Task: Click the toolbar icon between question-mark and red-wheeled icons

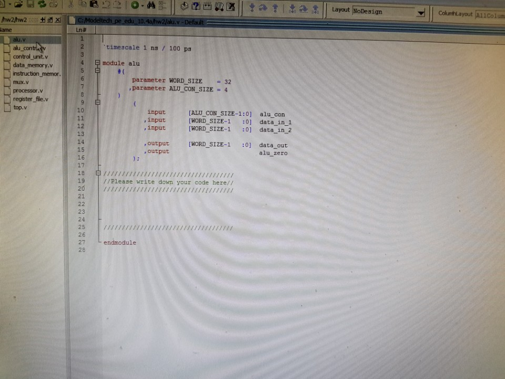Action: point(207,6)
